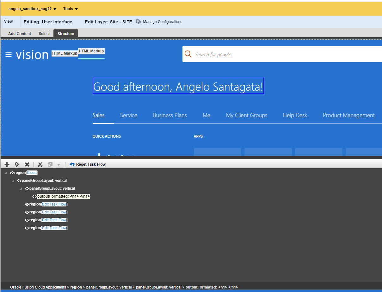The width and height of the screenshot is (382, 292).
Task: Click Oracle Fusion Cloud Applications in breadcrumb
Action: click(x=38, y=287)
